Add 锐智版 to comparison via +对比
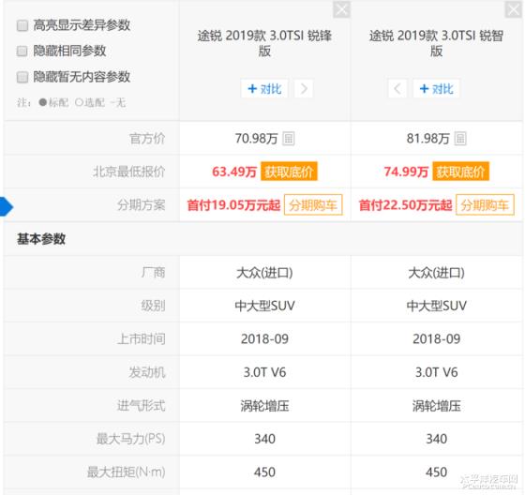Screen dimensions: 525x495 [x=436, y=89]
